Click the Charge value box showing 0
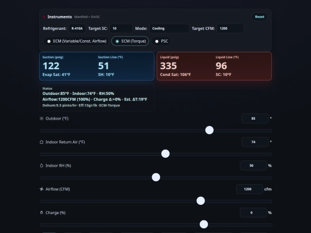Image resolution: width=311 pixels, height=233 pixels. [x=253, y=213]
